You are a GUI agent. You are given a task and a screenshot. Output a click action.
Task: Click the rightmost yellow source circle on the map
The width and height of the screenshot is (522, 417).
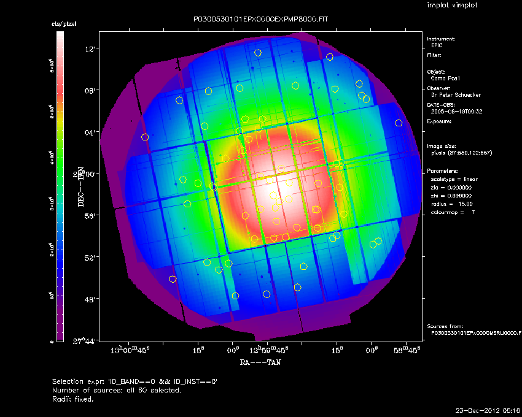pos(399,123)
